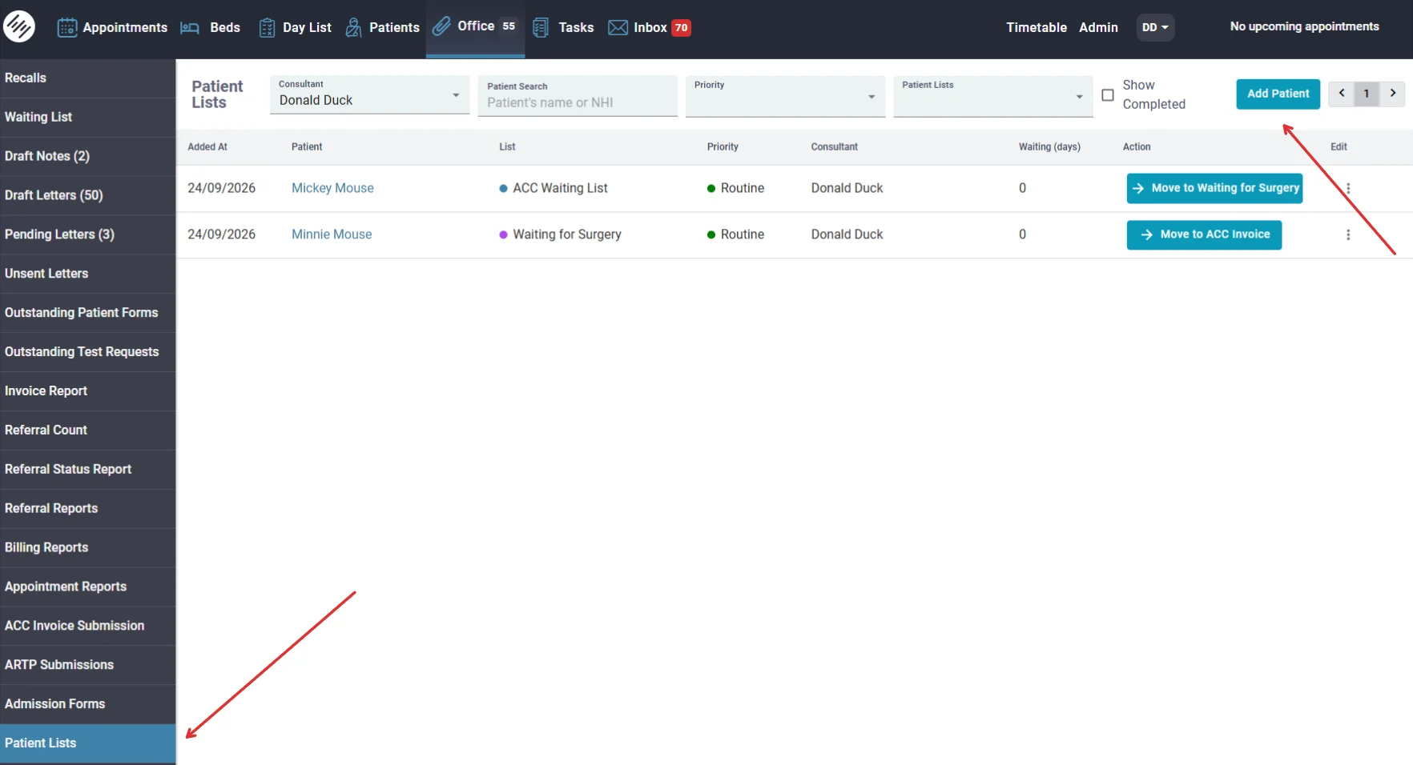Click the Add Patient button
Viewport: 1413px width, 765px height.
(1278, 94)
